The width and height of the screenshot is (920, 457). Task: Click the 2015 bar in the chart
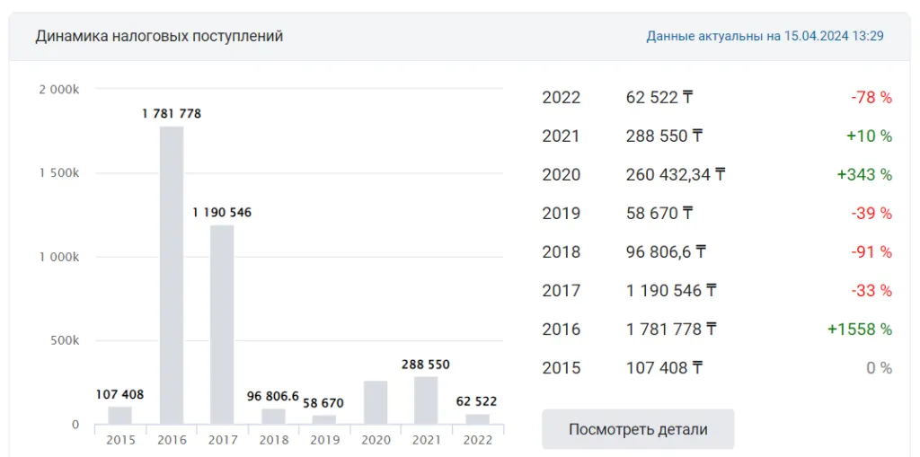(120, 415)
